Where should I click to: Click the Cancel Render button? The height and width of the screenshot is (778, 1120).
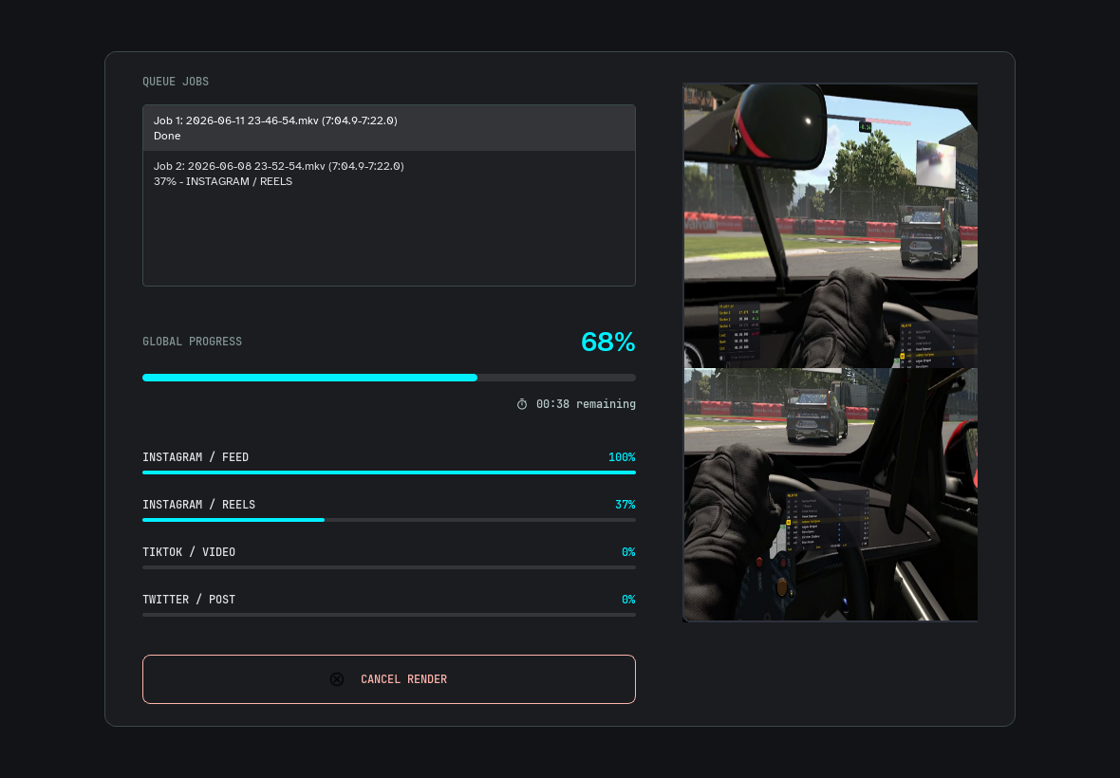pyautogui.click(x=389, y=679)
